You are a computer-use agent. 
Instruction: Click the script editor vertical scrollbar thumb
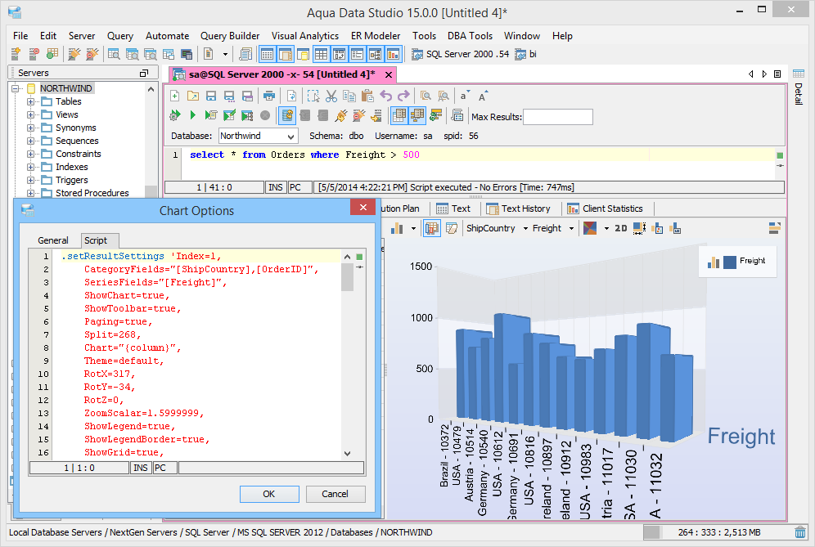point(347,277)
